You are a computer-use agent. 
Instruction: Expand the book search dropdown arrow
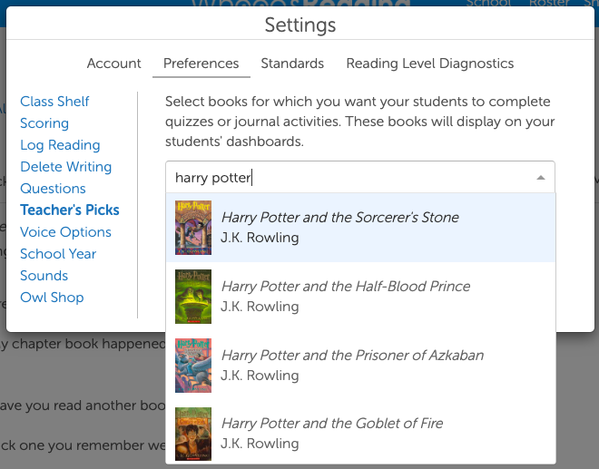point(541,178)
